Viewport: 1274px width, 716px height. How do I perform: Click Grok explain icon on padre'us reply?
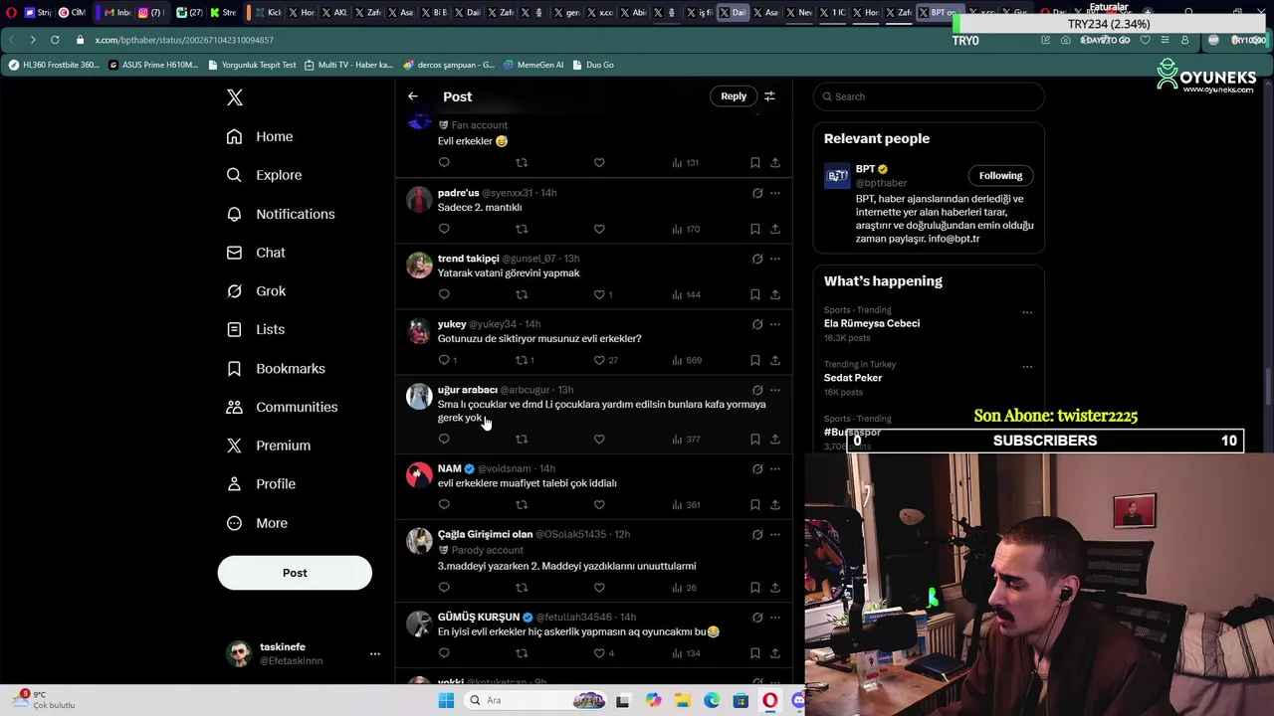tap(757, 193)
